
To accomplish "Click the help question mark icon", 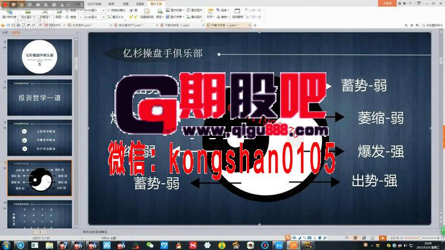I will pyautogui.click(x=411, y=4).
